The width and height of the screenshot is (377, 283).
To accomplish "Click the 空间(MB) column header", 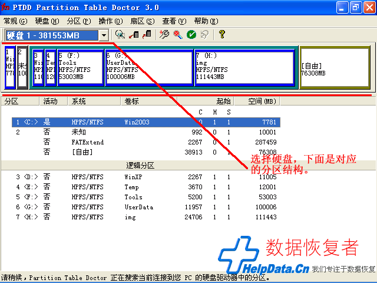I will [x=257, y=101].
